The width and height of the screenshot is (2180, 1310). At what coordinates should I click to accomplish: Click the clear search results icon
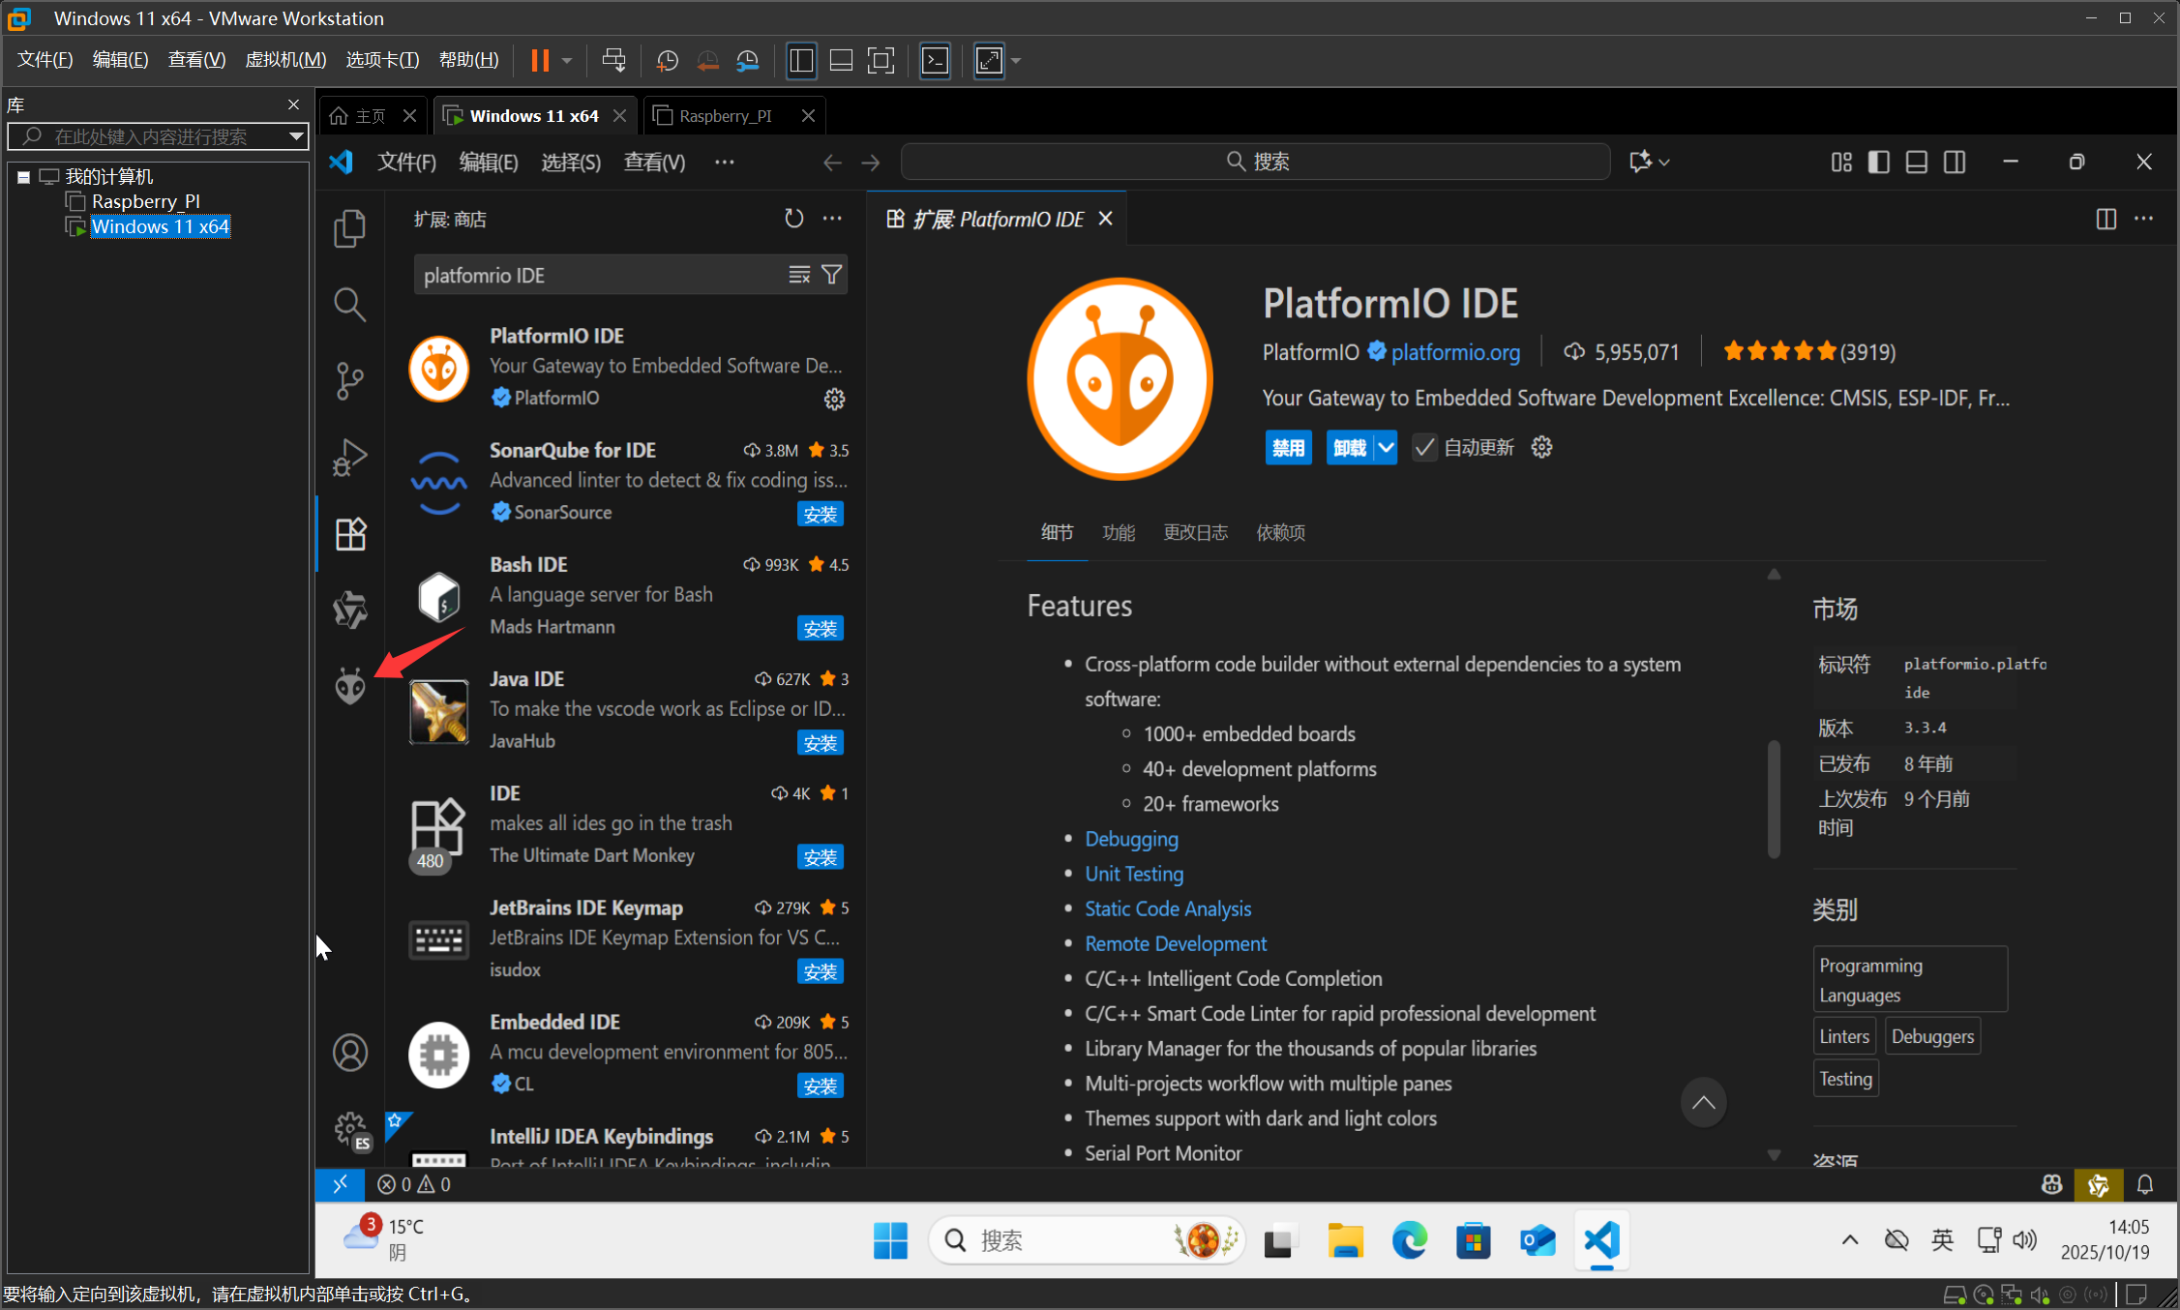799,275
